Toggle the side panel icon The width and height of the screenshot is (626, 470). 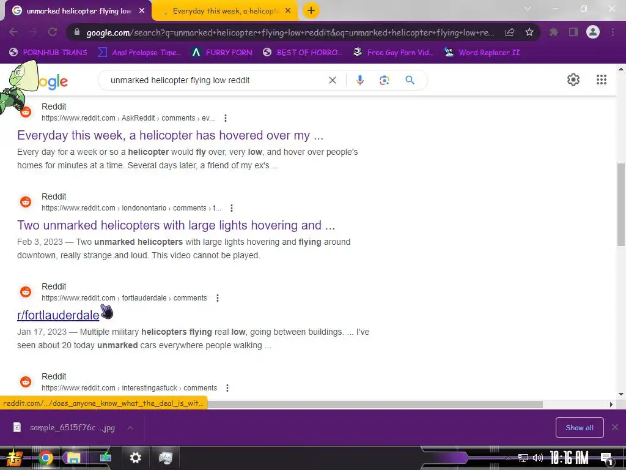click(573, 32)
